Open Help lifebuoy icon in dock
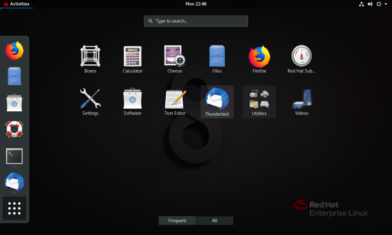The width and height of the screenshot is (392, 235). (x=15, y=129)
